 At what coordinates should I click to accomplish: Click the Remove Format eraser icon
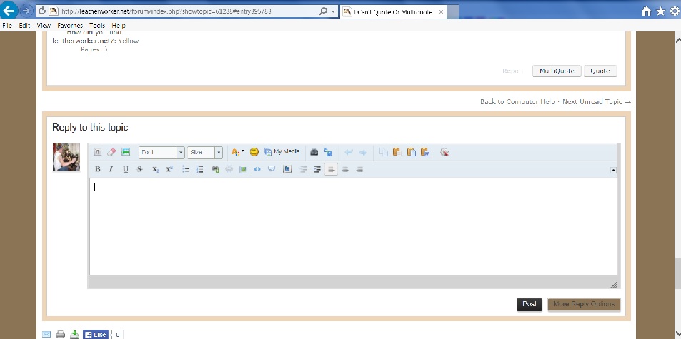coord(111,152)
